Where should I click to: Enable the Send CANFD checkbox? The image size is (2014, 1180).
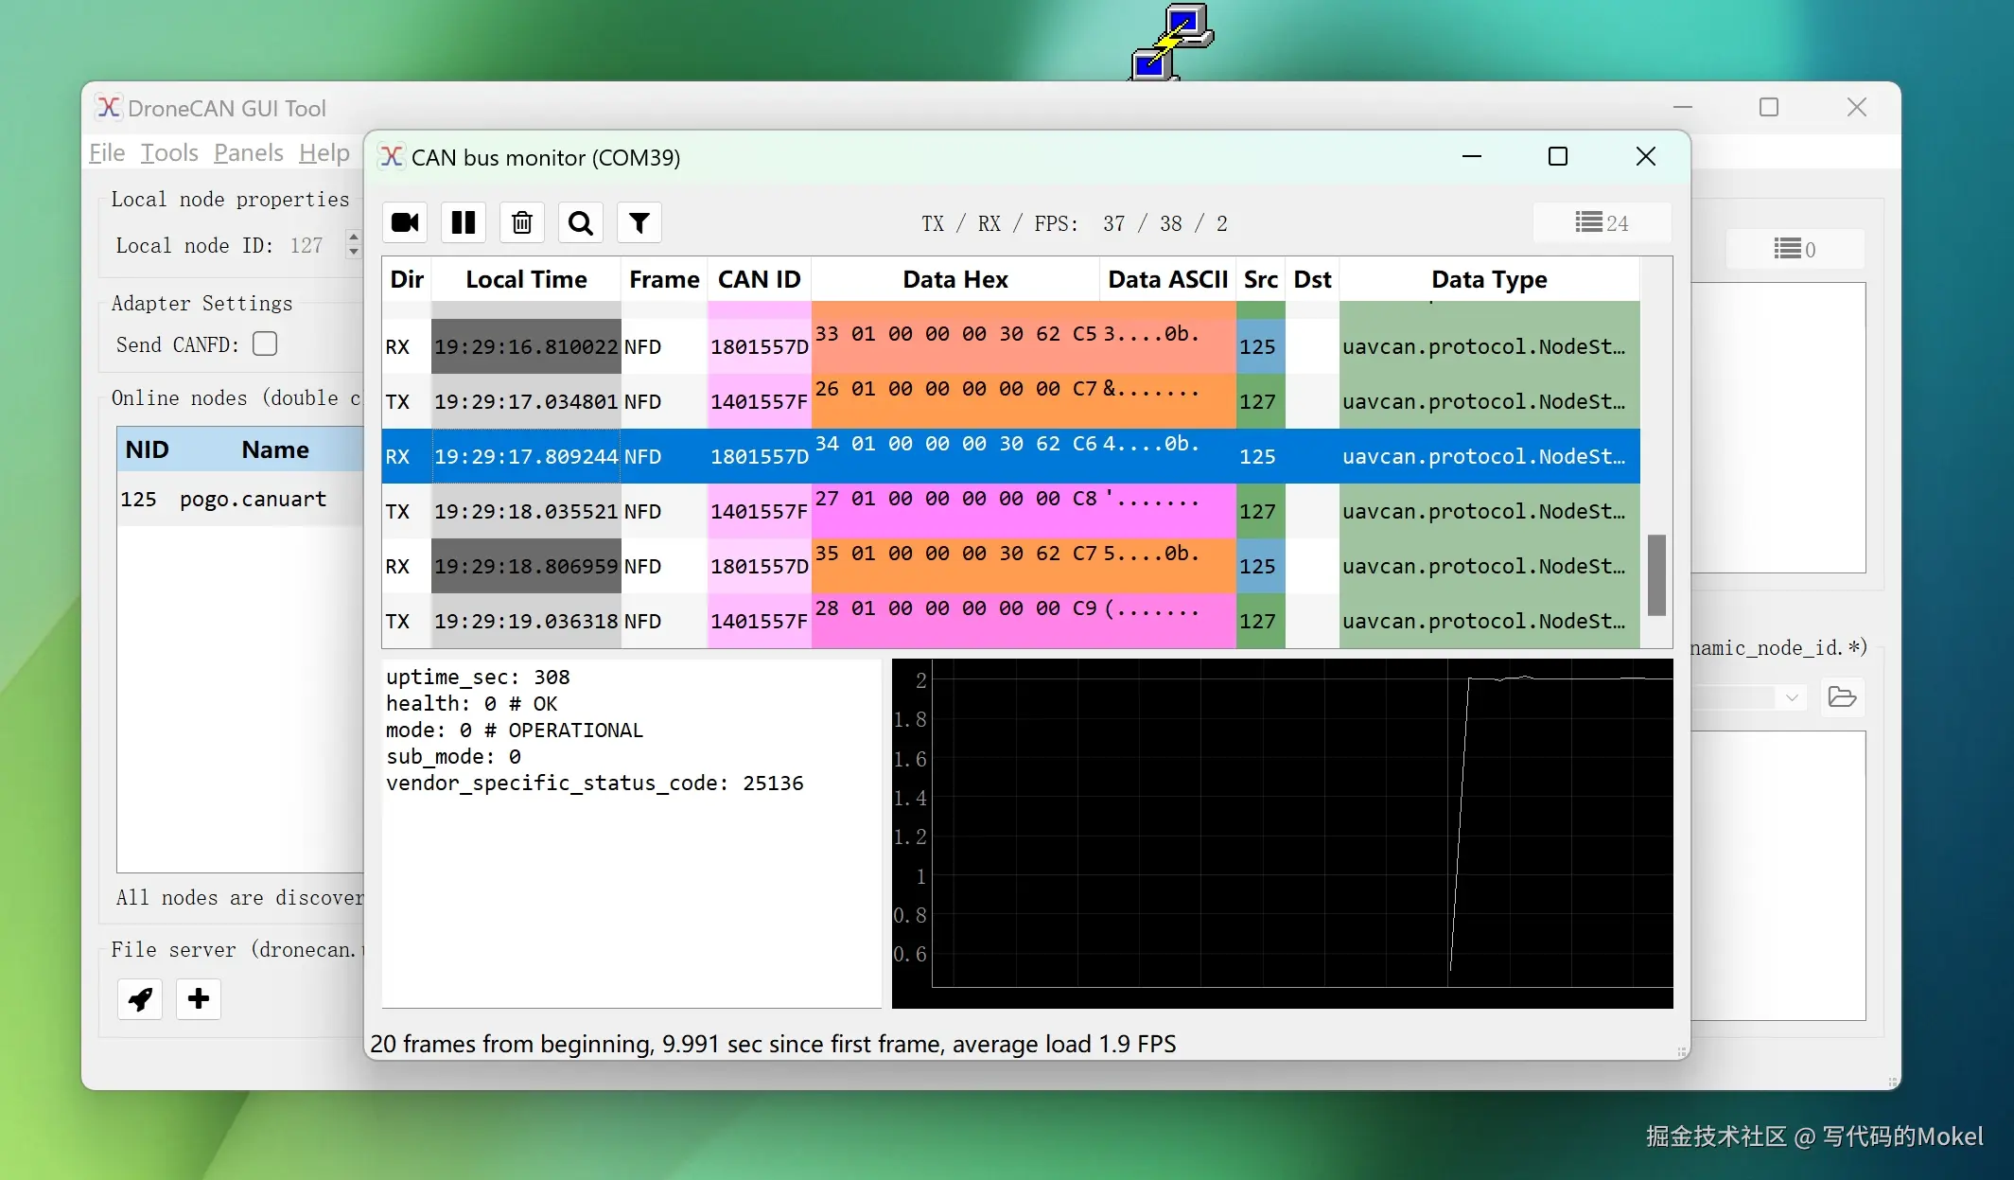265,344
